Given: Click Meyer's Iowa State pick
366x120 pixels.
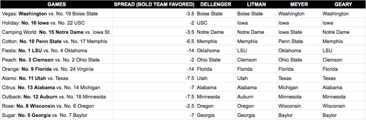Looking at the screenshot, I should pyautogui.click(x=299, y=32).
